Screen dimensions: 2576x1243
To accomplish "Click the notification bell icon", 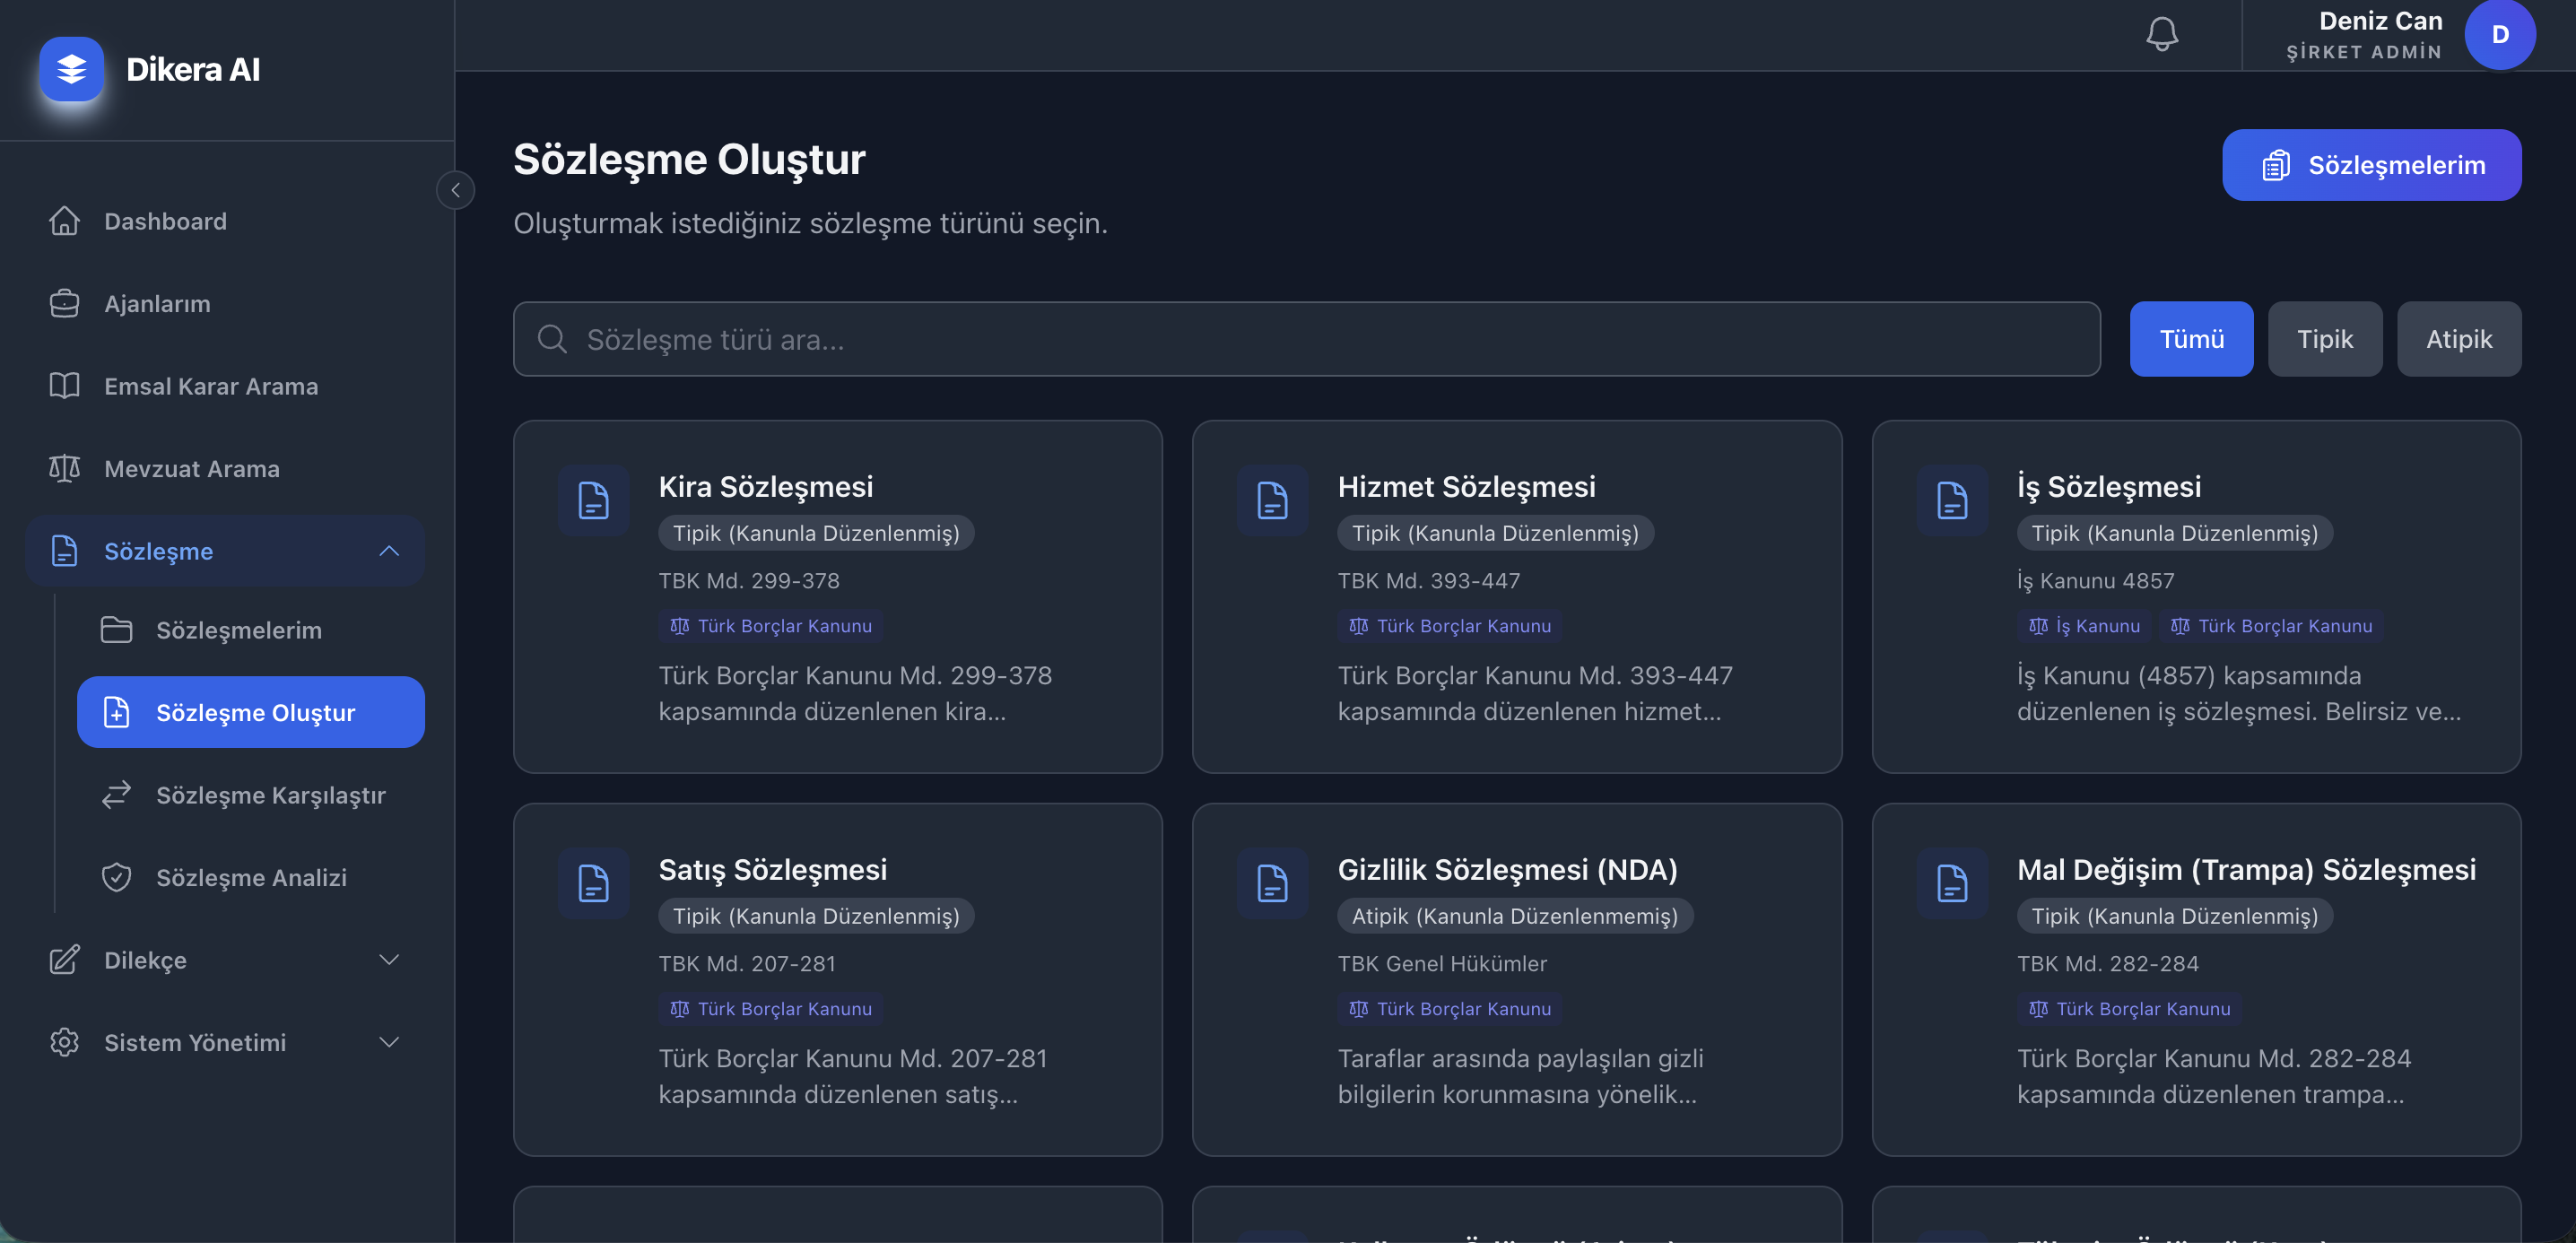I will (2161, 34).
